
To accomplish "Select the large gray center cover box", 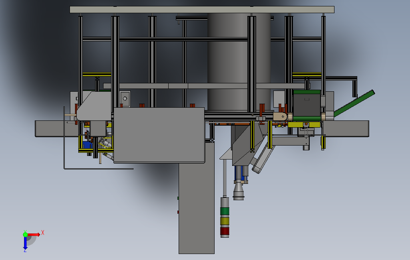I will [159, 135].
